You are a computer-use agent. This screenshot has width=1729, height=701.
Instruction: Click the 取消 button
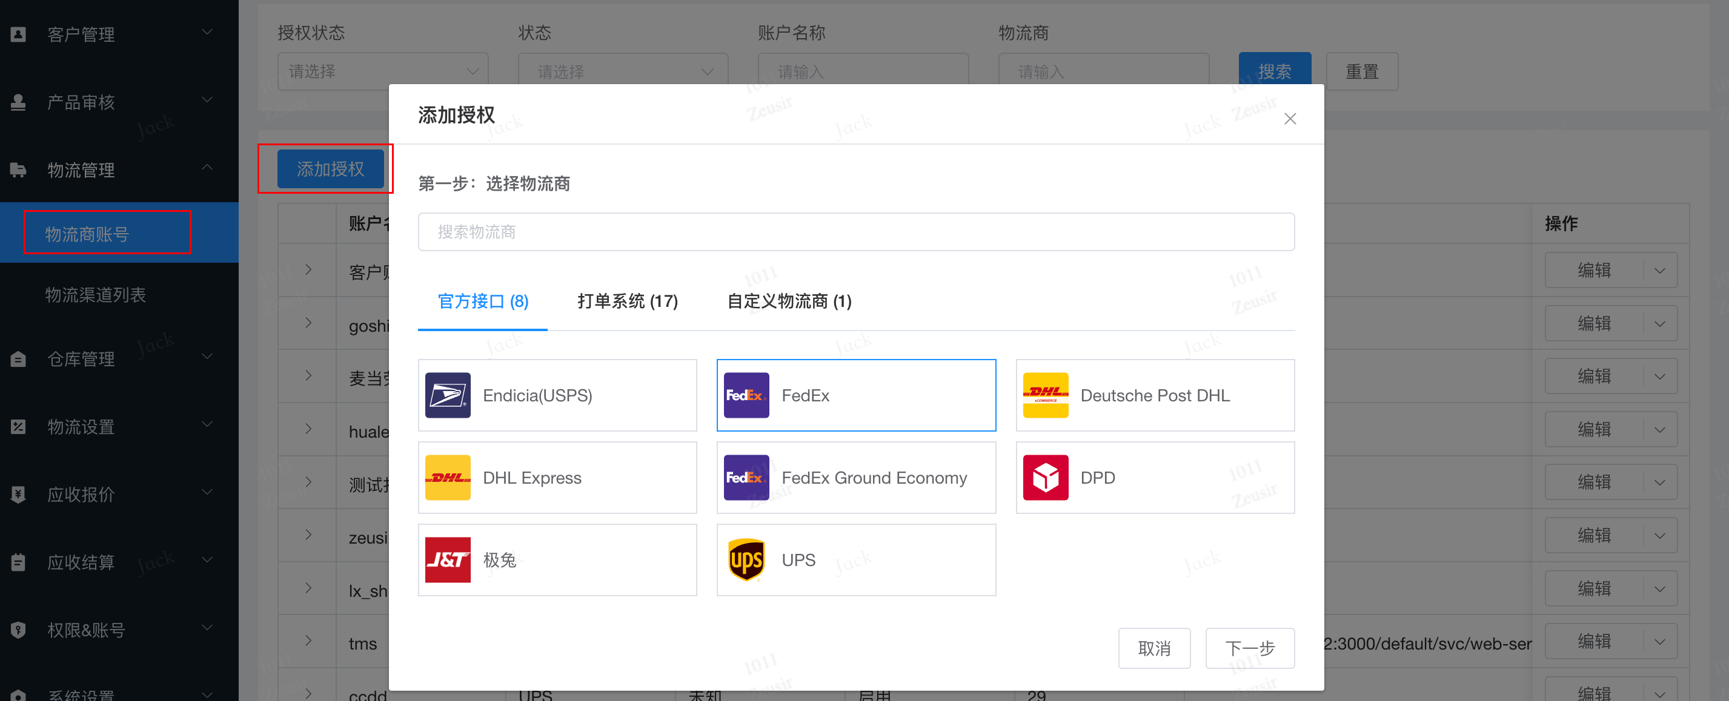tap(1154, 649)
